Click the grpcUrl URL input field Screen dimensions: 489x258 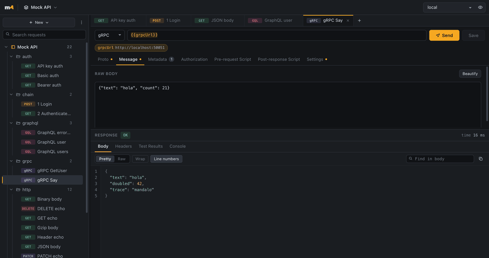pyautogui.click(x=277, y=35)
